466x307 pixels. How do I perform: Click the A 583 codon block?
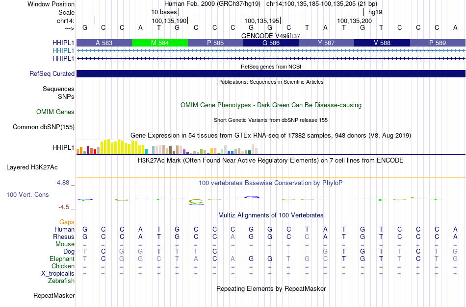click(x=104, y=43)
